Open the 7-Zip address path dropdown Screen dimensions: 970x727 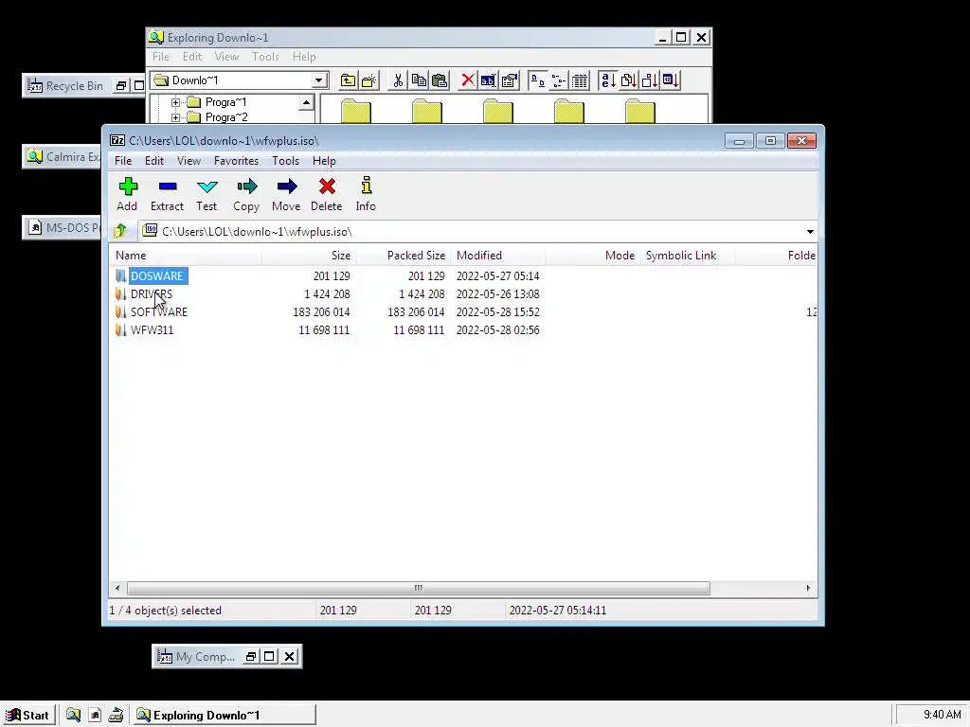click(810, 232)
